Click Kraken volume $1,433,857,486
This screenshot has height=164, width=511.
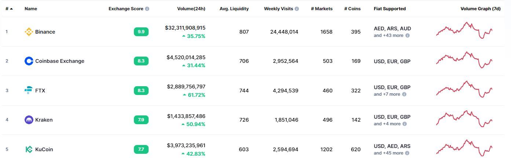point(186,116)
